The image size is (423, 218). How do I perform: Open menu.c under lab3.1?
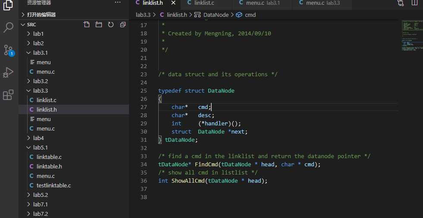(74, 72)
